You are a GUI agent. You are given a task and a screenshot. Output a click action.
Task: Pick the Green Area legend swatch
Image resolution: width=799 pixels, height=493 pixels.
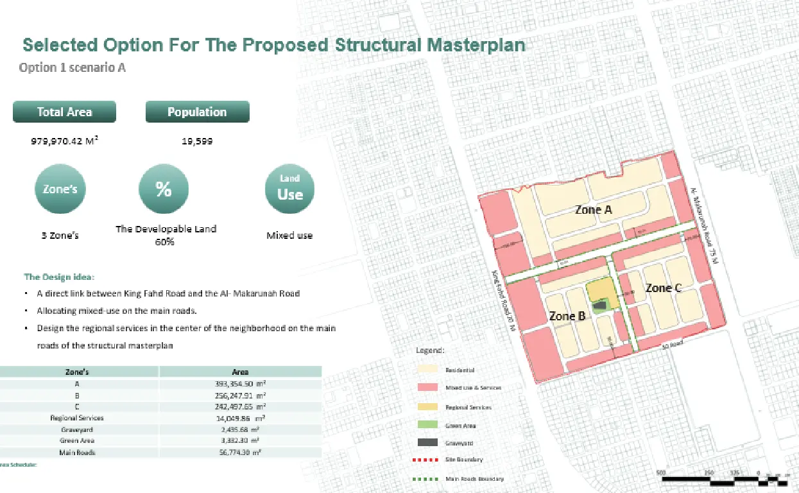[427, 426]
